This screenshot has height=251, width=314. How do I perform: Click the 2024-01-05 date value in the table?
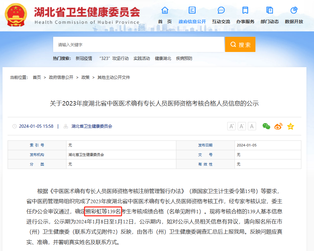[247, 145]
